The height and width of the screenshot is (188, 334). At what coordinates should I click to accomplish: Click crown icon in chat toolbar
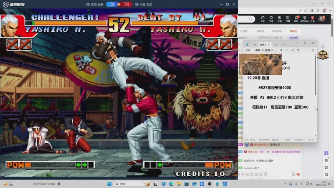coord(247,174)
